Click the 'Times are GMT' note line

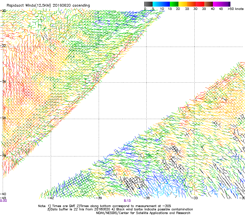(105, 206)
